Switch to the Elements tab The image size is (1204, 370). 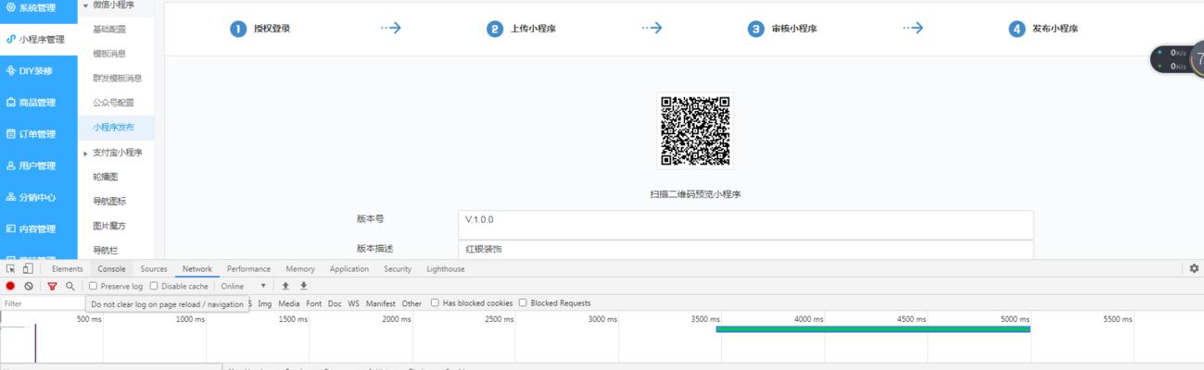click(68, 269)
